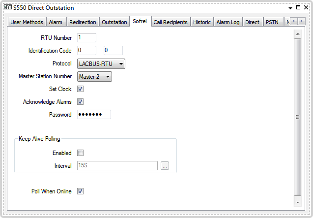The height and width of the screenshot is (218, 313).
Task: Switch to the Call Recipients tab
Action: click(170, 22)
